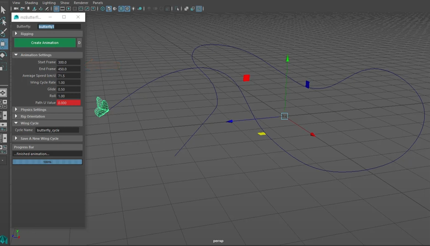Switch to the Rotate tool
This screenshot has height=246, width=430.
pos(3,55)
